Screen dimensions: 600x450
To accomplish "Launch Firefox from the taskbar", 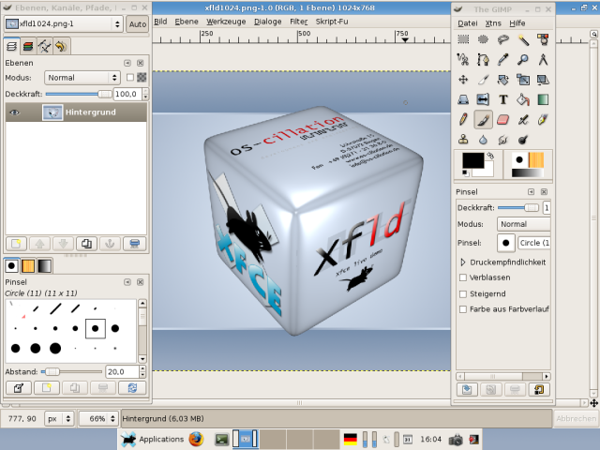I will (x=196, y=440).
